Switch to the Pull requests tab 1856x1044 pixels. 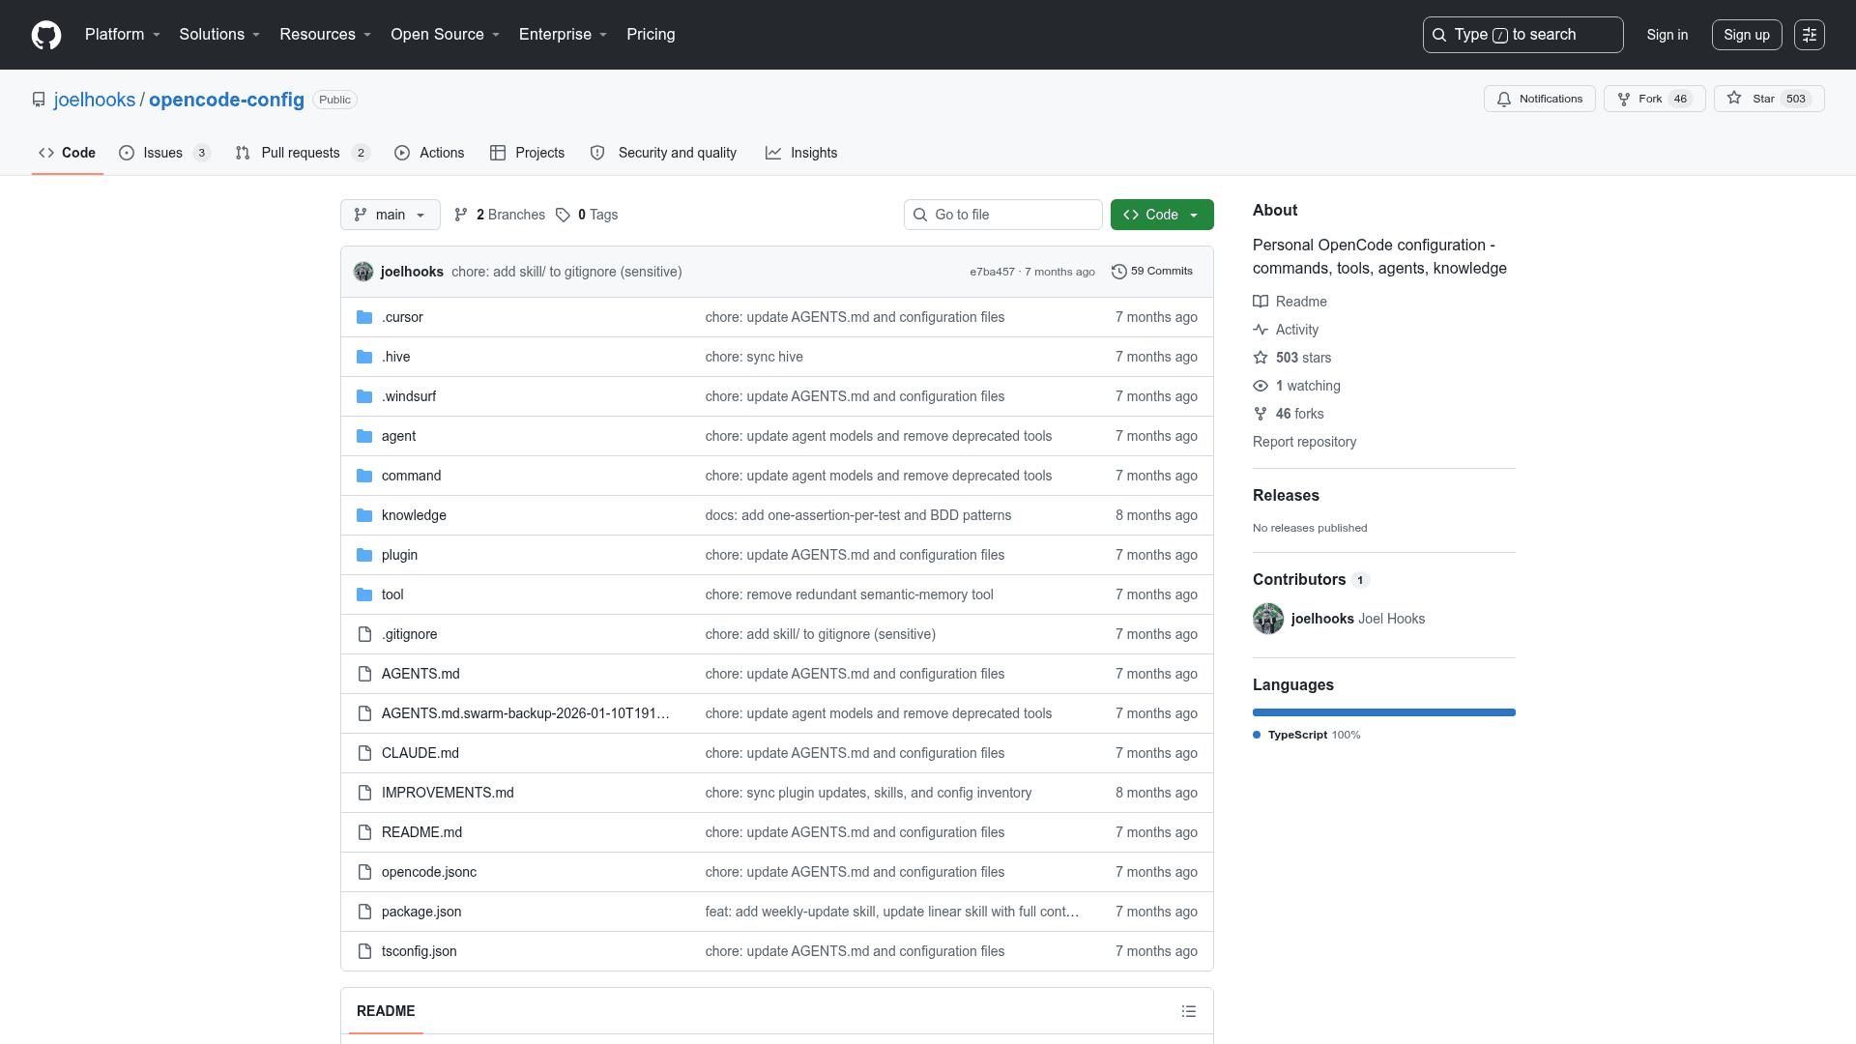click(303, 153)
